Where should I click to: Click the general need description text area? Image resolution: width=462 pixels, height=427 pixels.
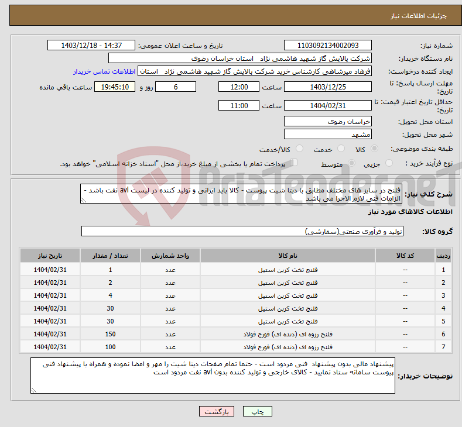pos(241,194)
